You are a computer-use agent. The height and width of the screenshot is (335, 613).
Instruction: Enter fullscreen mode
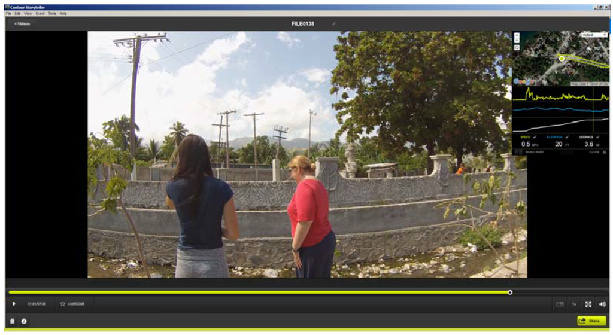(588, 304)
